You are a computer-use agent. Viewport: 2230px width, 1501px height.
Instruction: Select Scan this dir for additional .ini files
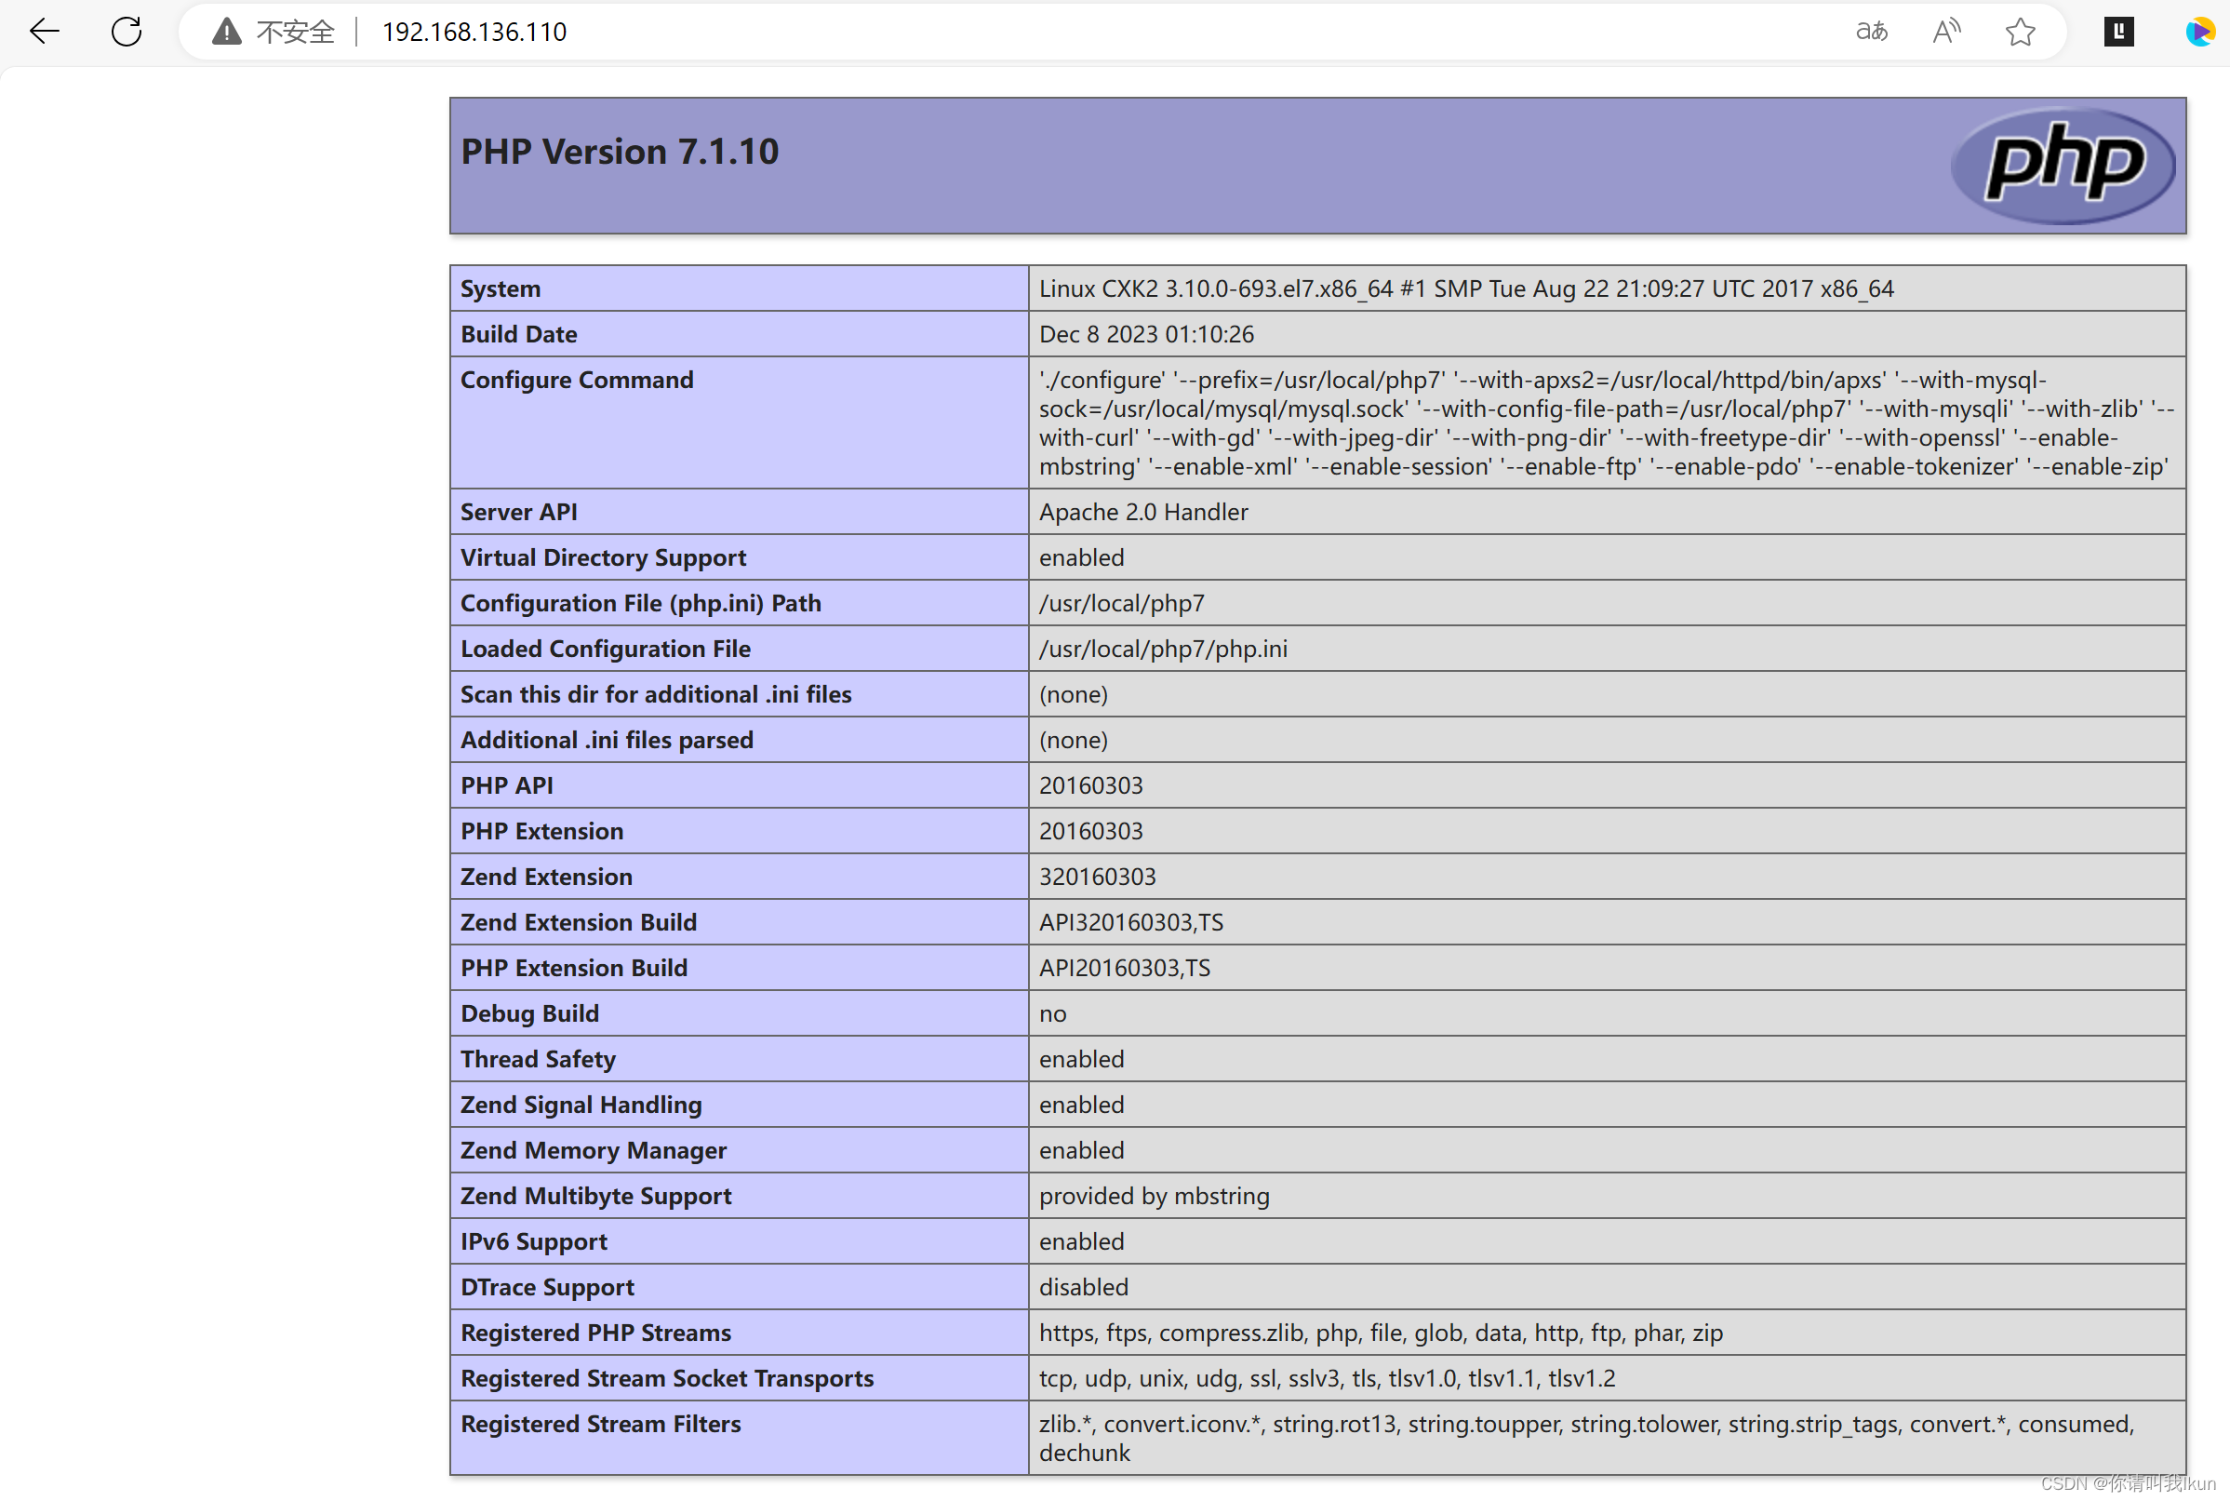click(x=656, y=694)
